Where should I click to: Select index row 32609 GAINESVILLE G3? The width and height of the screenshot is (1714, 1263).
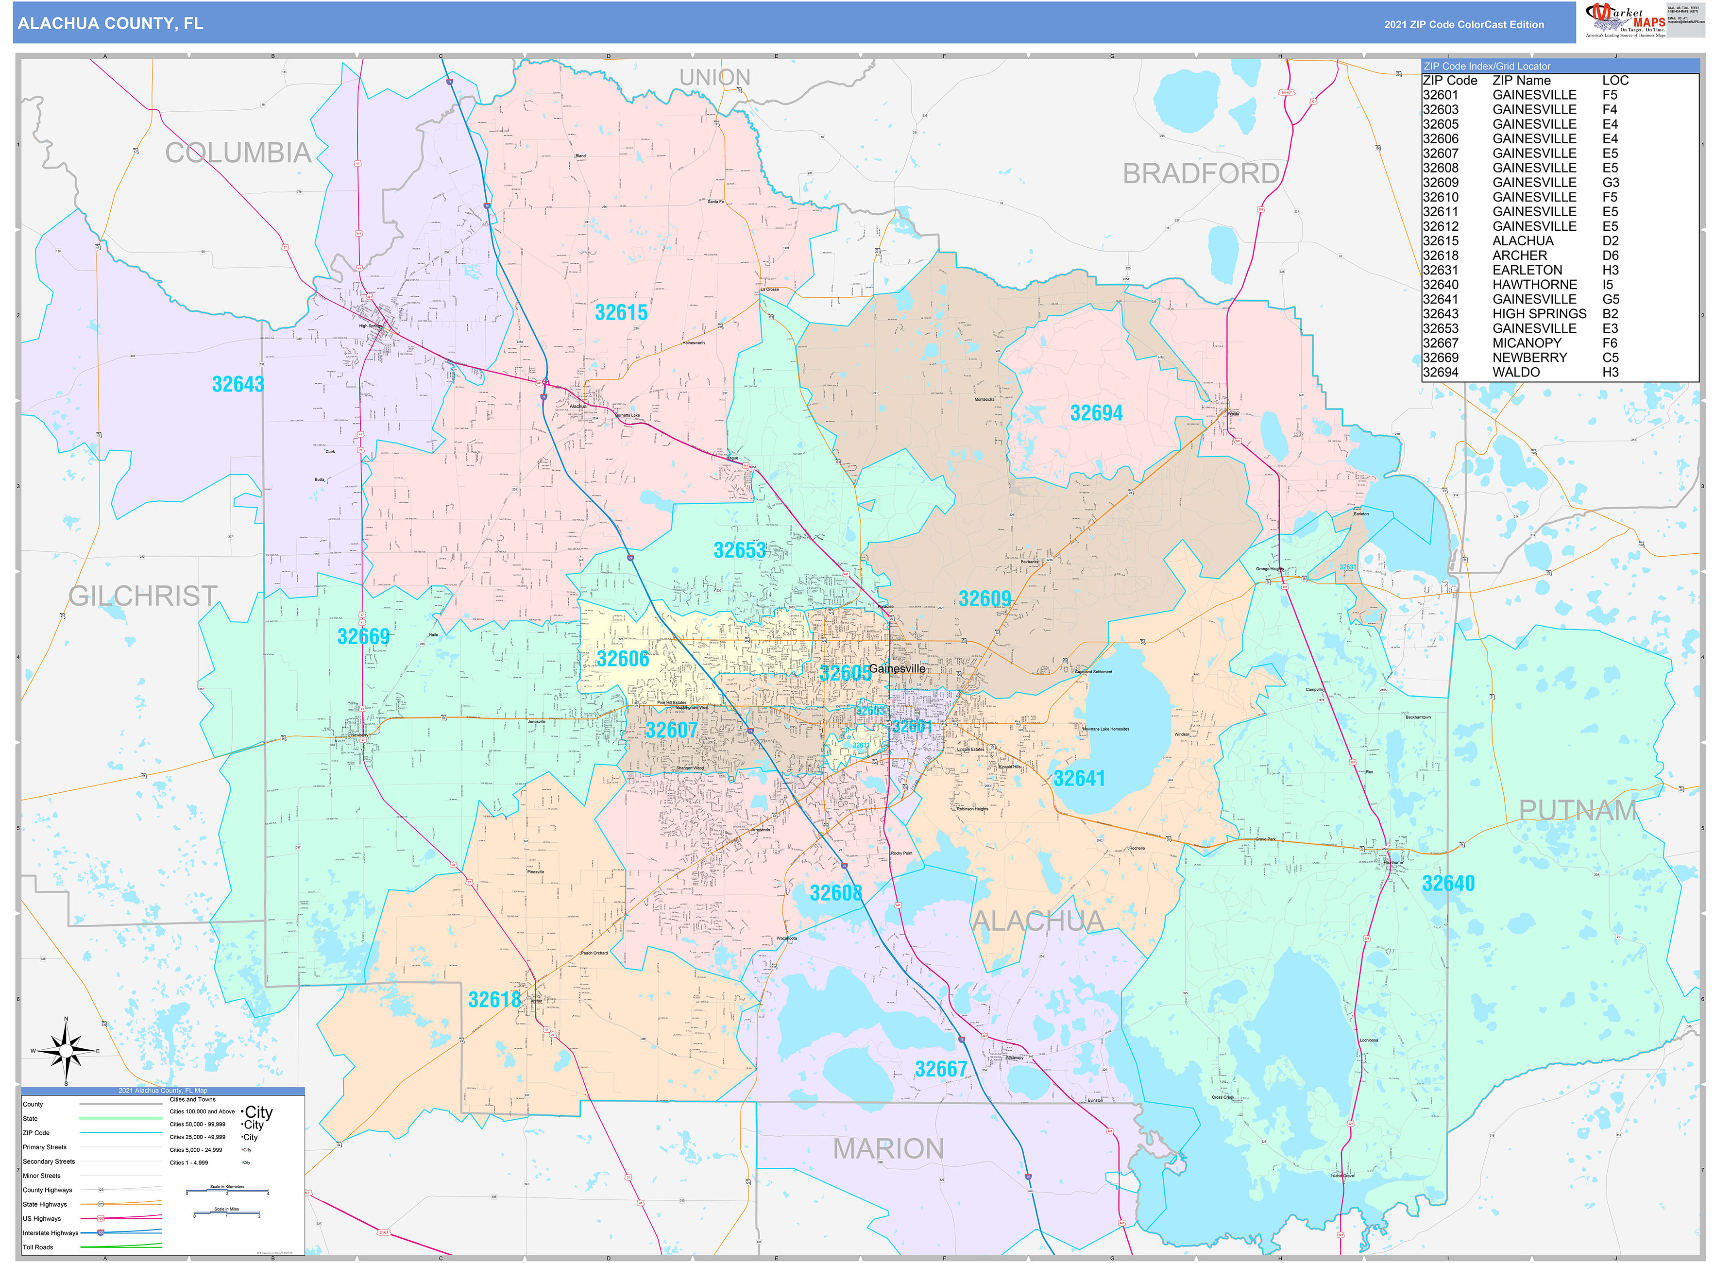click(1521, 183)
